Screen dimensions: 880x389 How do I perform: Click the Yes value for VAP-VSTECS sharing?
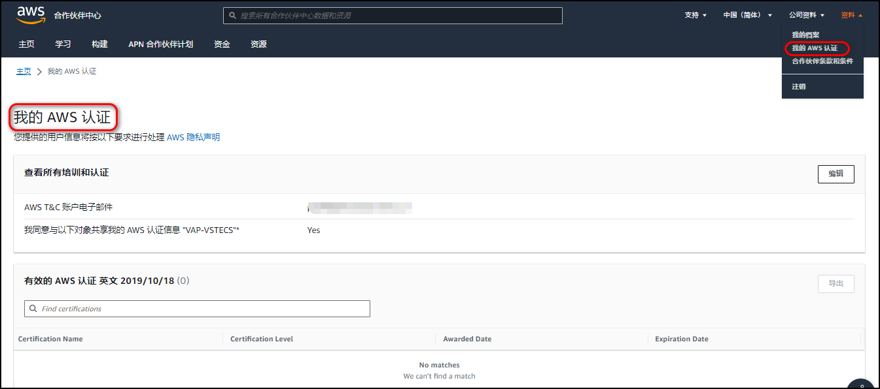pyautogui.click(x=313, y=230)
